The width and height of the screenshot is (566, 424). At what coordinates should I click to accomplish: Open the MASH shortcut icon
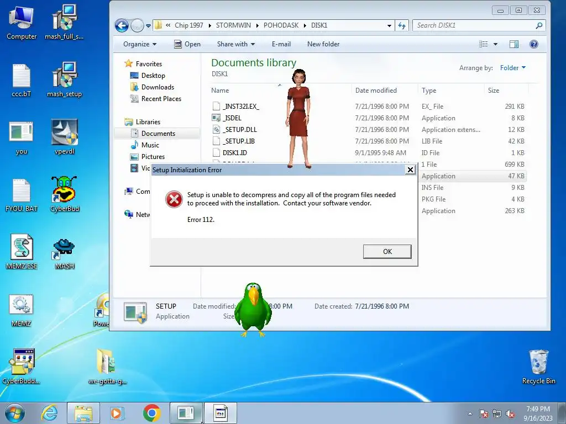tap(64, 254)
